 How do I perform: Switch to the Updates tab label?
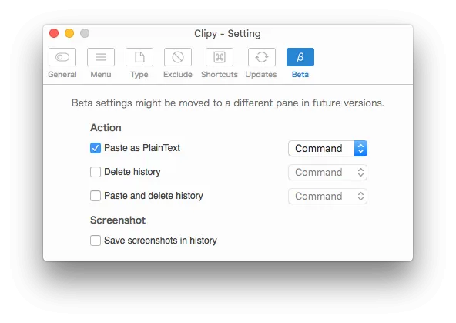point(261,75)
